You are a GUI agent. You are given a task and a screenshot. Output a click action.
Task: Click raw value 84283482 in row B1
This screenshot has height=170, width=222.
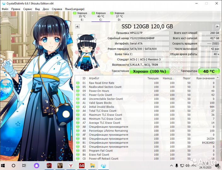coord(208,143)
